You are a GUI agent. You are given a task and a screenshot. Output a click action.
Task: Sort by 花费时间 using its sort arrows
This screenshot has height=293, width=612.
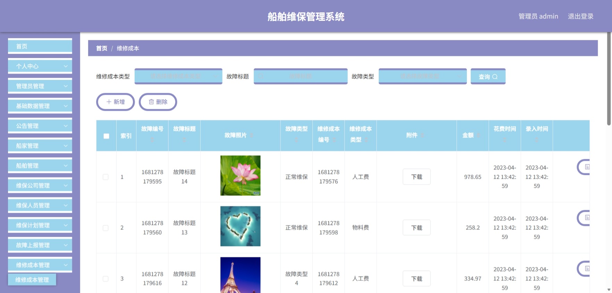tap(505, 140)
